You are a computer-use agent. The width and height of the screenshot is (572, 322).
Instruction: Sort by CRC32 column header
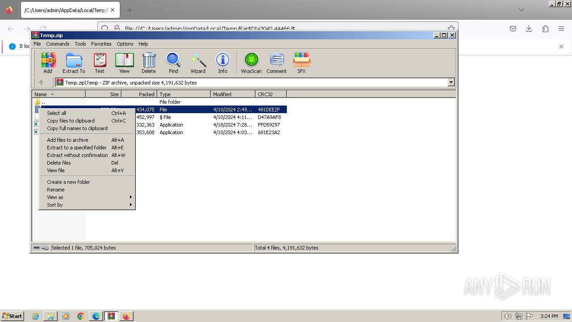(271, 94)
